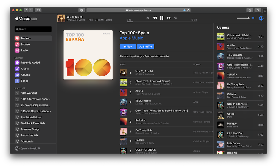277x167 pixels.
Task: Select Otro Trago (Remix) in Up next
Action: click(240, 66)
